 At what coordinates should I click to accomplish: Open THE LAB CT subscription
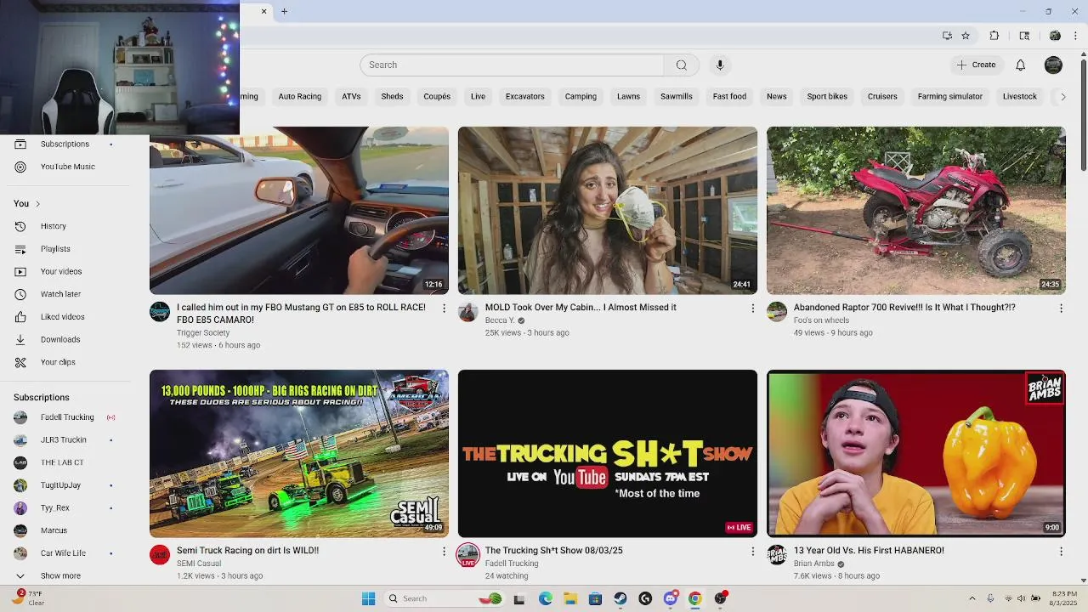(62, 462)
